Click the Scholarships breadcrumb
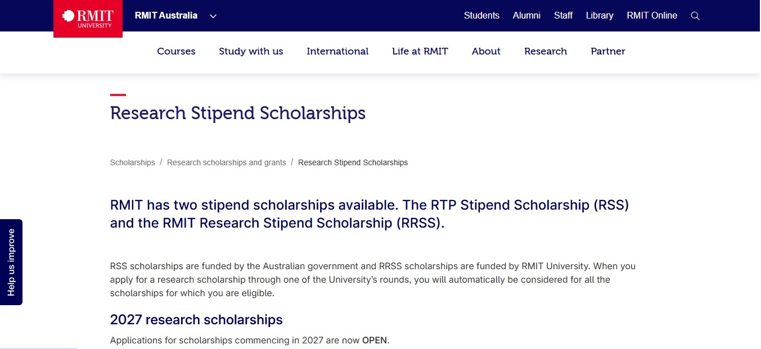 point(133,162)
